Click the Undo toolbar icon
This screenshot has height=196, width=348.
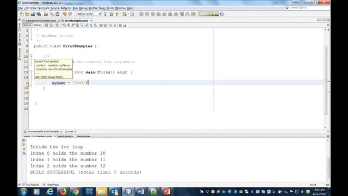pos(65,14)
